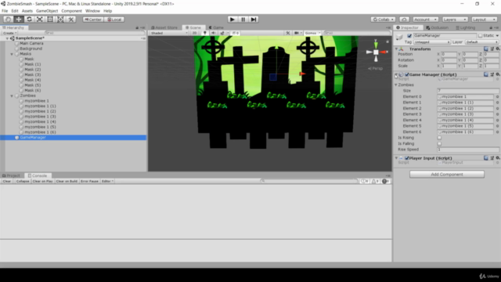Select the Move tool
Screen dimensions: 501x282
coord(19,20)
